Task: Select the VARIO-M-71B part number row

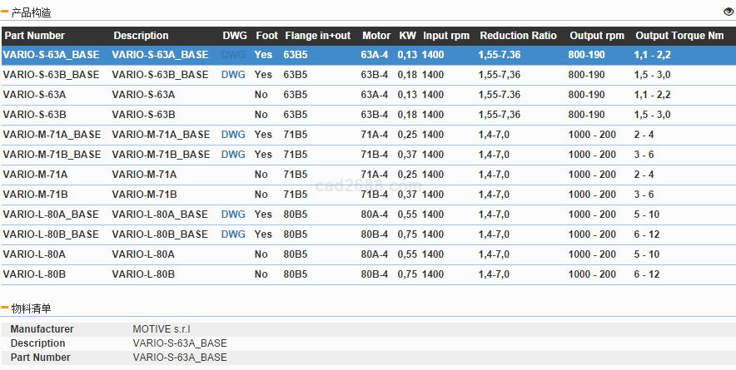Action: click(x=35, y=195)
